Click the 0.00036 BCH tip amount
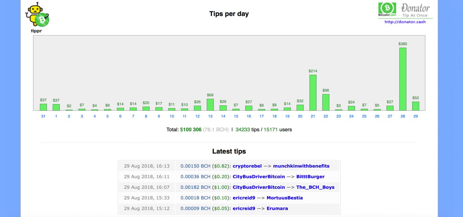Screen dimensions: 463x217 196,176
